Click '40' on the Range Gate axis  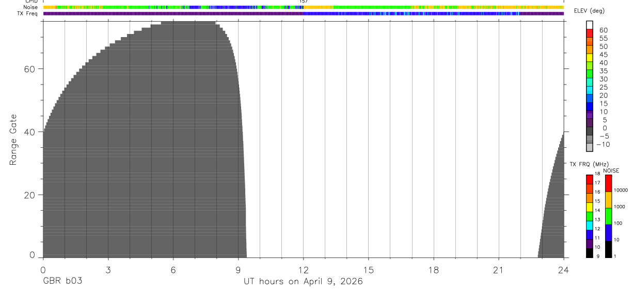[x=29, y=132]
